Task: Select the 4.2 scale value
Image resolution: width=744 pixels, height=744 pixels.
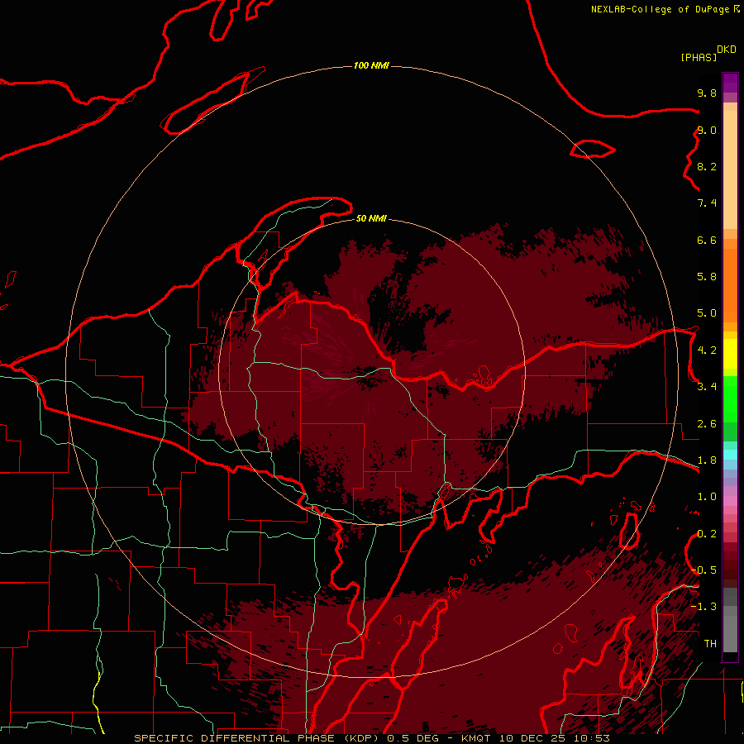Action: point(707,351)
